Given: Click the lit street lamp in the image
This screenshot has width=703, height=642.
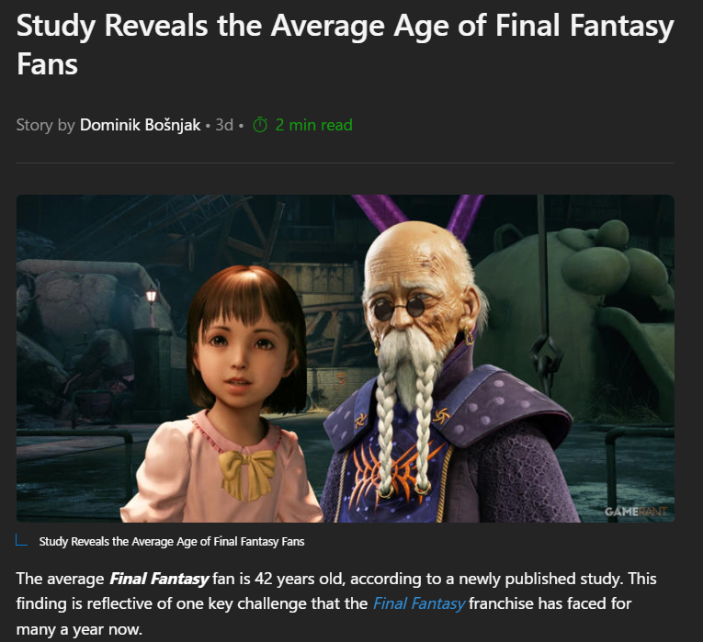Looking at the screenshot, I should [x=152, y=296].
